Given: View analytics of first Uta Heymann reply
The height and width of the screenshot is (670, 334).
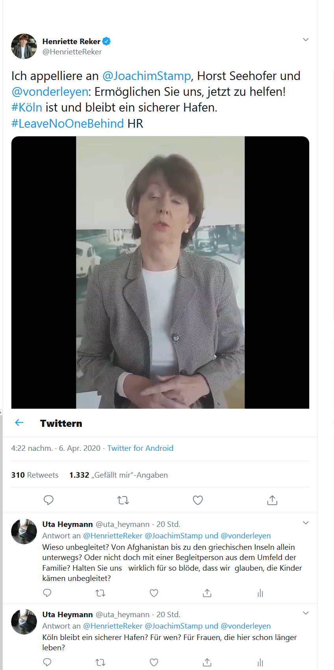Looking at the screenshot, I should [x=260, y=593].
